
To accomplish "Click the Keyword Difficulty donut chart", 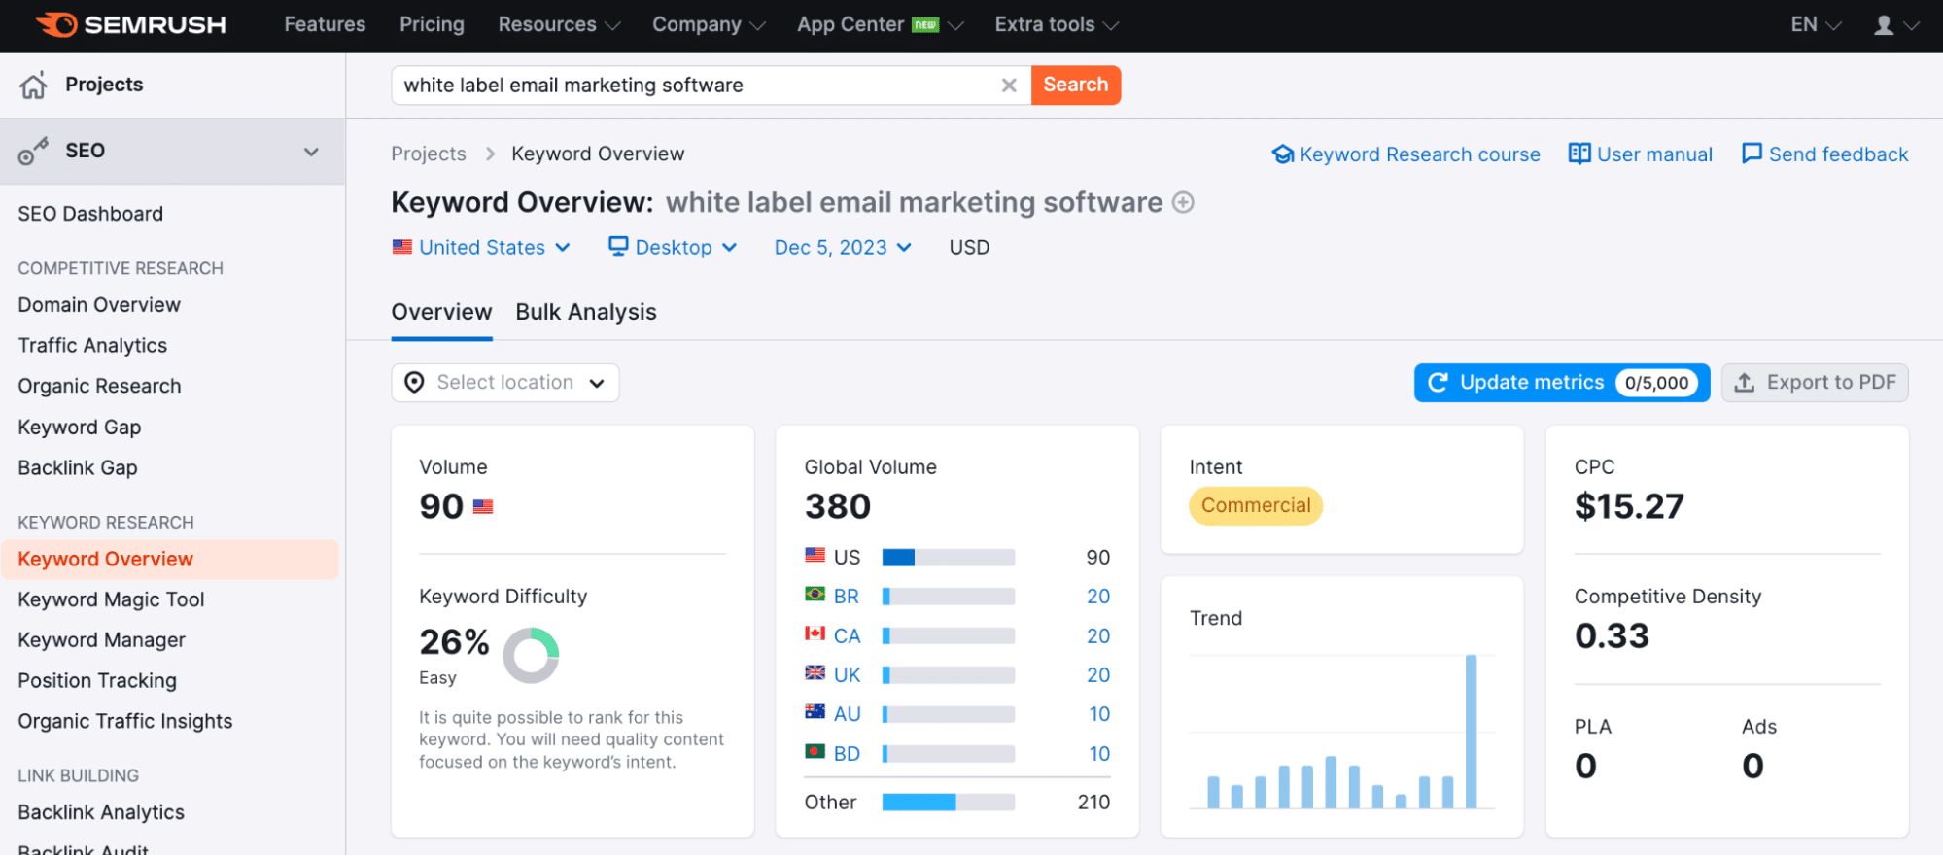I will click(531, 655).
